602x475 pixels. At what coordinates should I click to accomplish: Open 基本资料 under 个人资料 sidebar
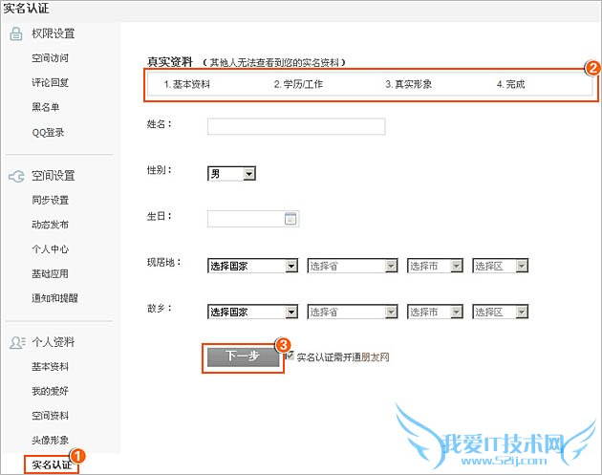click(x=51, y=367)
